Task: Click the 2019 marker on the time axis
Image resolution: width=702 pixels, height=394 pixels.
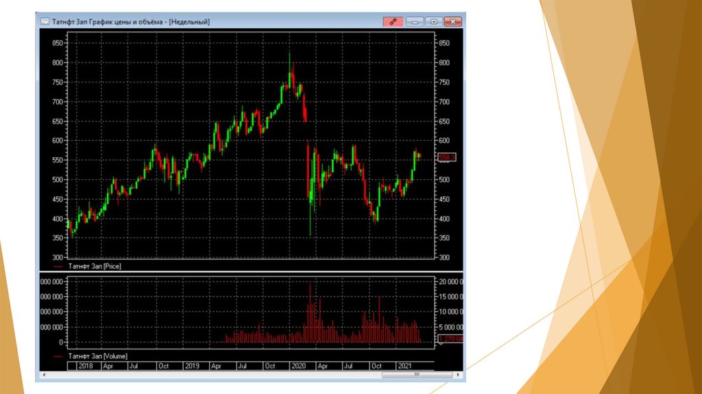Action: (192, 366)
